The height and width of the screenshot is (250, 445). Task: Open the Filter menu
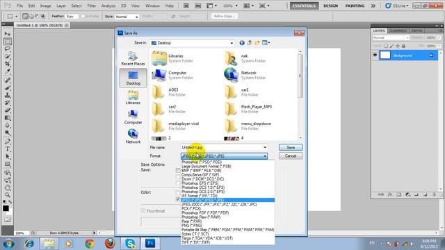[x=91, y=6]
